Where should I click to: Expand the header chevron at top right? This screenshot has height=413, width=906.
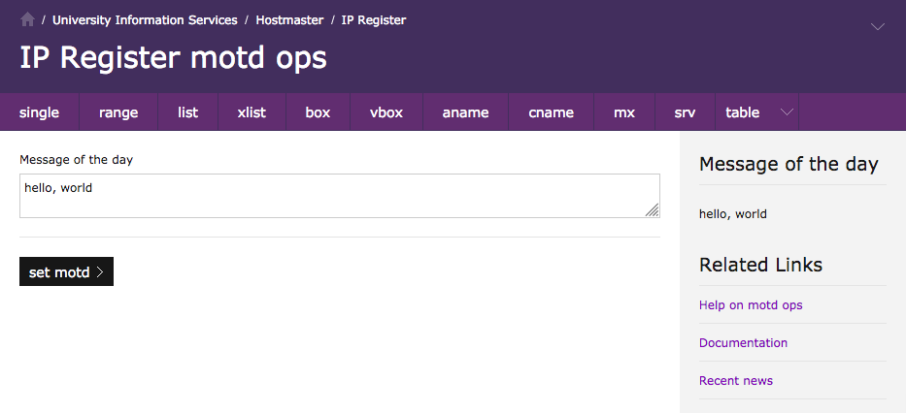click(878, 27)
